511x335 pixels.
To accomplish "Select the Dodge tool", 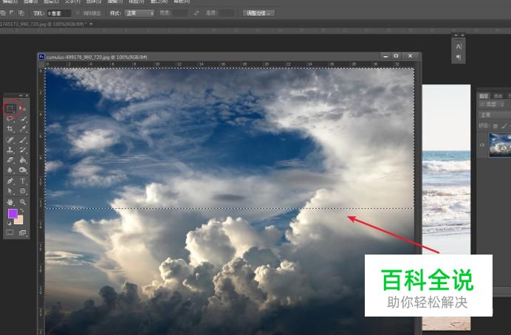I will [23, 170].
